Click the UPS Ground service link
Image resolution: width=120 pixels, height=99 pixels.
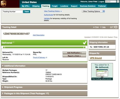tap(96, 58)
